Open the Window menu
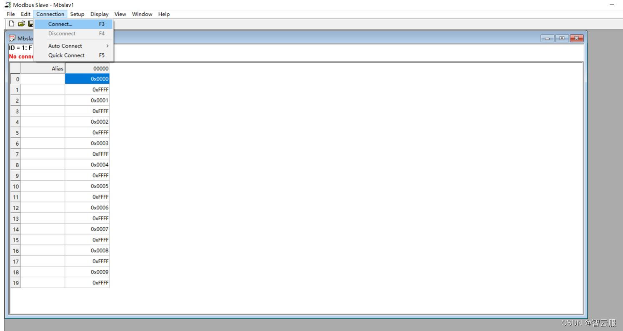This screenshot has width=623, height=331. (x=142, y=14)
